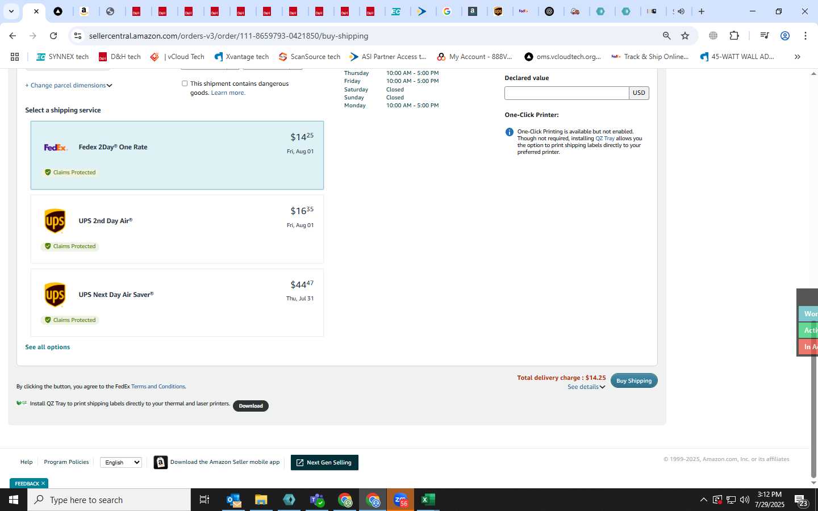The width and height of the screenshot is (818, 511).
Task: Open the vCloud Tech bookmark
Action: [177, 57]
